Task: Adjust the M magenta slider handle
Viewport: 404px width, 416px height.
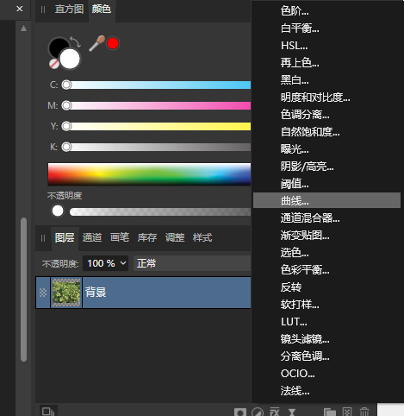Action: (66, 105)
